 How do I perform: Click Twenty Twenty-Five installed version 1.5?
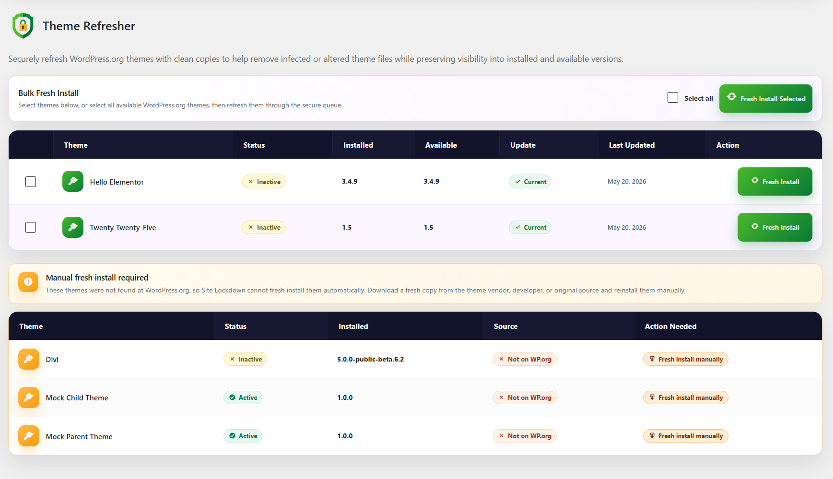(x=347, y=227)
